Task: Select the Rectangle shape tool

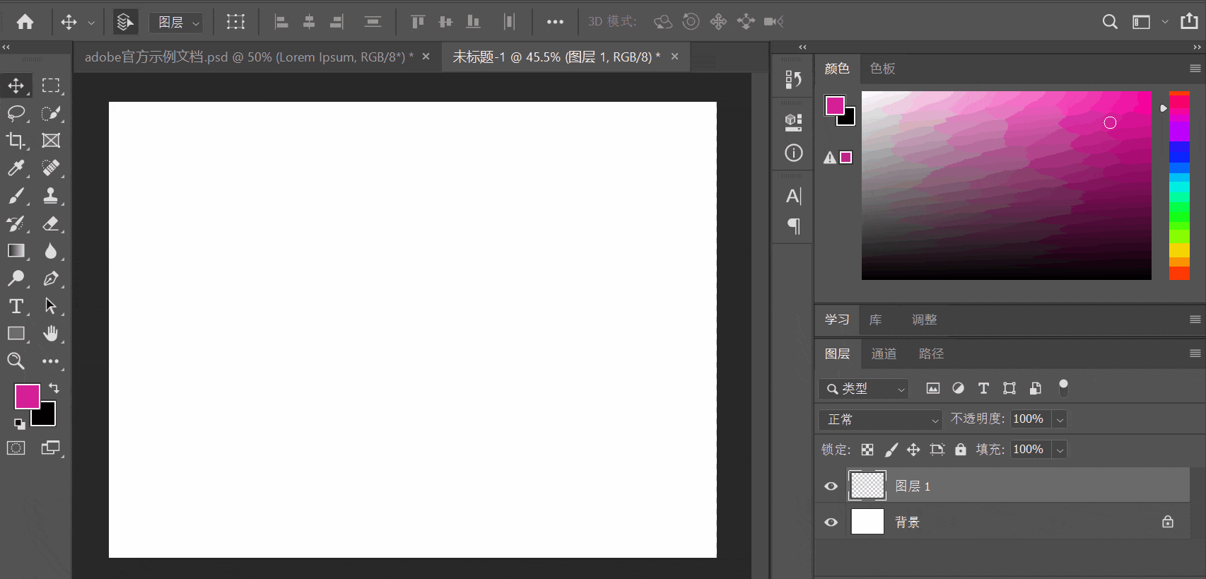Action: (16, 334)
